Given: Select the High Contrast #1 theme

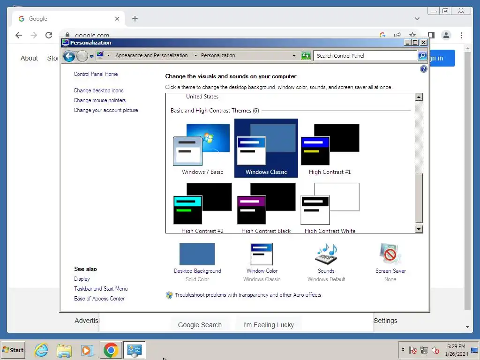Looking at the screenshot, I should [330, 148].
